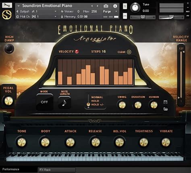
Task: Take a snapshot with the camera icon
Action: (x=106, y=6)
